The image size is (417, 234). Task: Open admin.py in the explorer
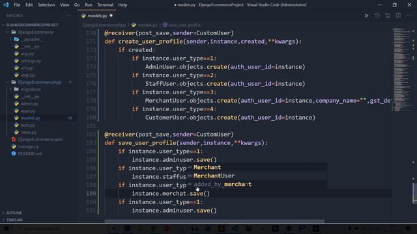(29, 104)
